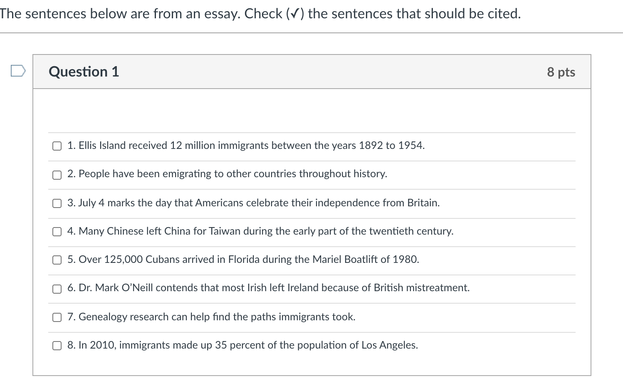
Task: Select the sentence about Cubans arriving in Florida
Action: coord(243,260)
